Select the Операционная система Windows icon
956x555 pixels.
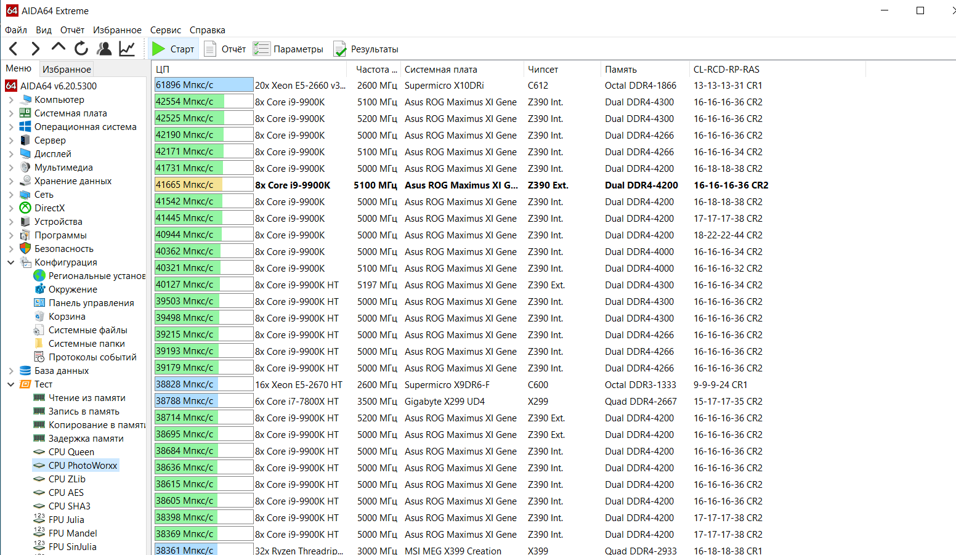(x=25, y=127)
